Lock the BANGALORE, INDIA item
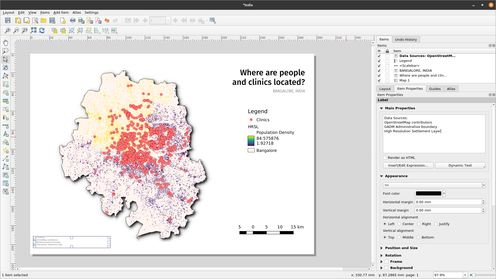Viewport: 496px width, 279px height. (387, 71)
